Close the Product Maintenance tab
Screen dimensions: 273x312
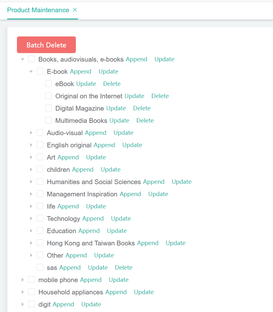[x=75, y=10]
